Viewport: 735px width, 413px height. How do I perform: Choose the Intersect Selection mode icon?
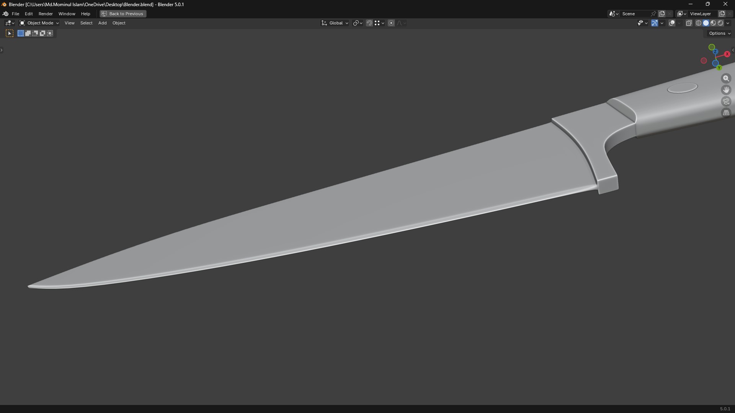pyautogui.click(x=50, y=34)
